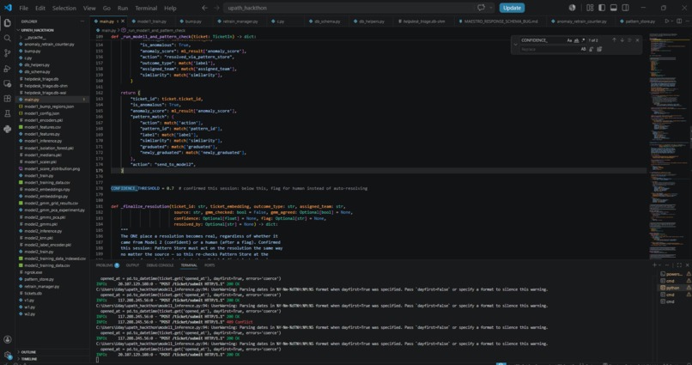Open the Remote Explorer view

pyautogui.click(x=7, y=83)
